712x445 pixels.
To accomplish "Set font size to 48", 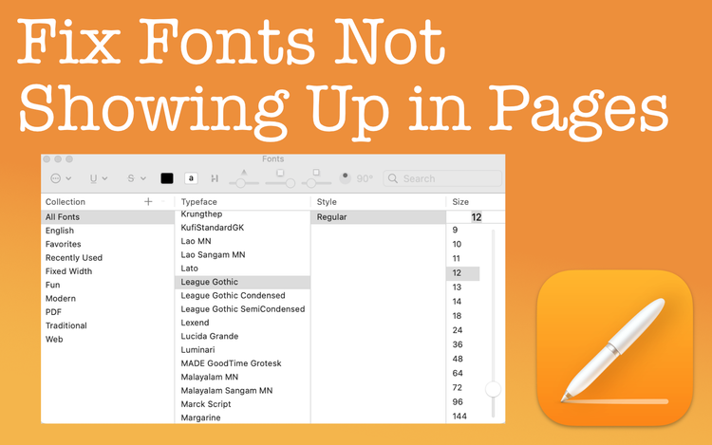I will click(462, 359).
